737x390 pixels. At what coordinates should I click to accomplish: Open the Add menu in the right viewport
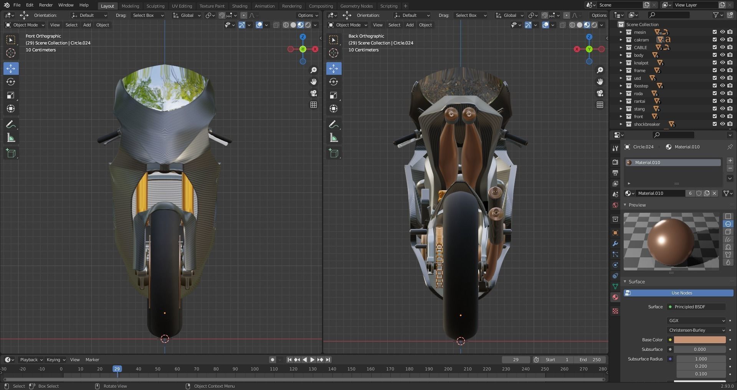click(410, 25)
